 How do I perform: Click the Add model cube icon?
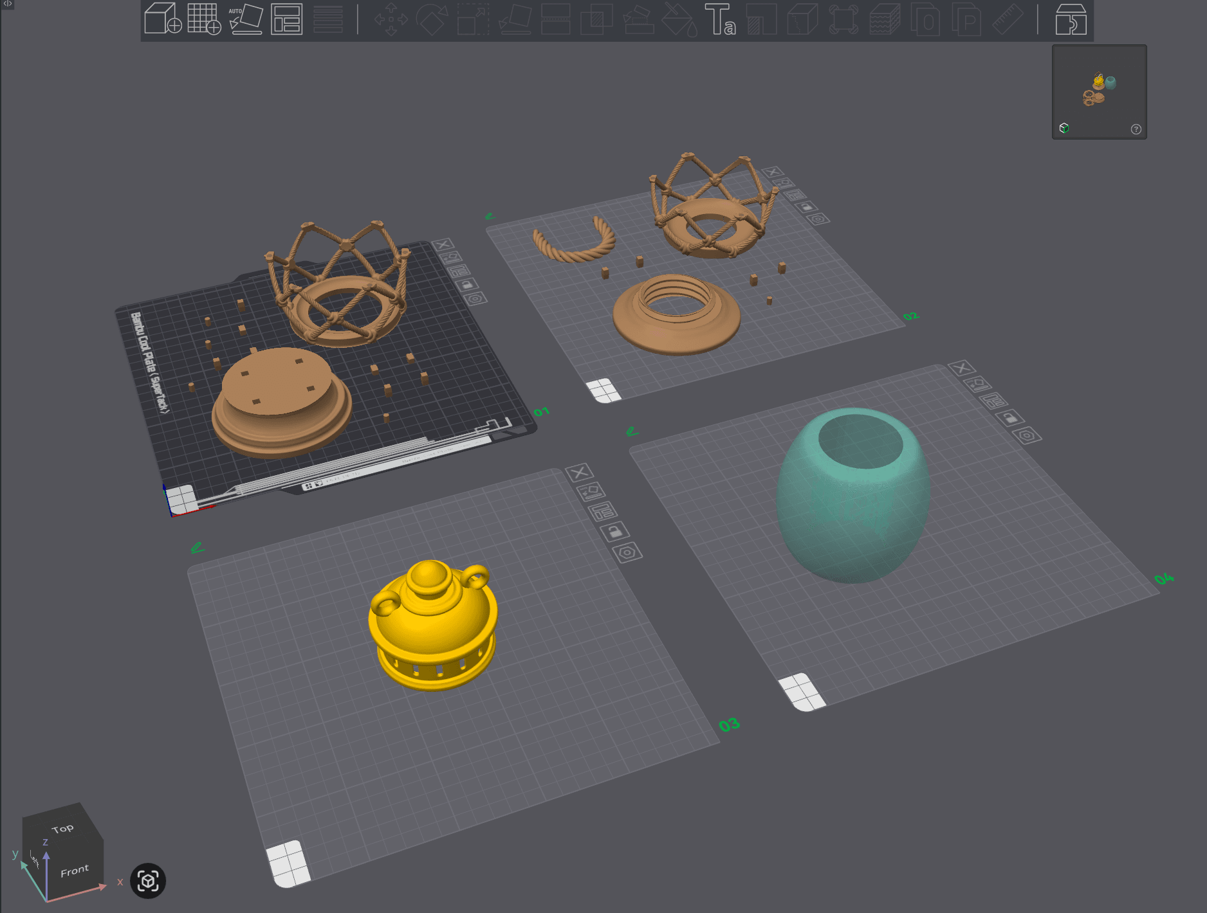[163, 19]
